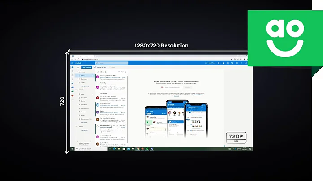This screenshot has height=181, width=323.
Task: Click the hamburger icon to toggle the folder pane
Action: [x=78, y=67]
